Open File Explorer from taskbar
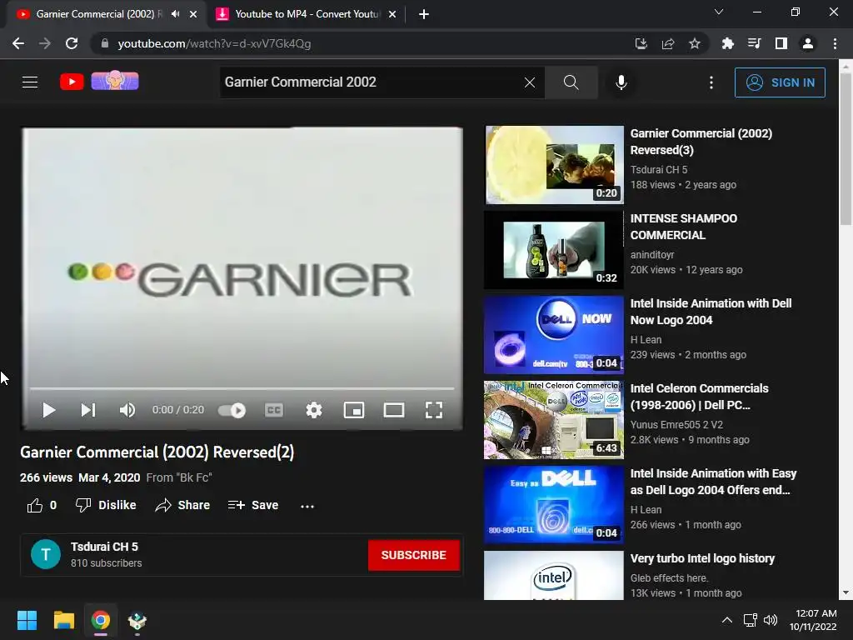This screenshot has width=853, height=640. pos(63,620)
